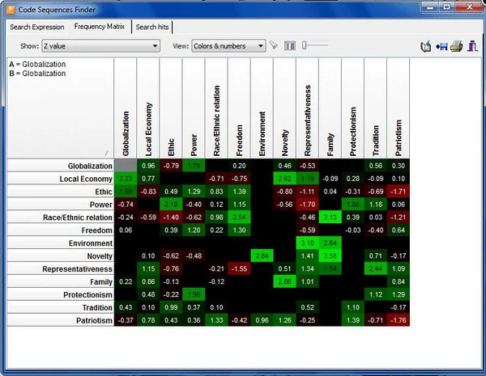Click the Power column header

tap(194, 108)
